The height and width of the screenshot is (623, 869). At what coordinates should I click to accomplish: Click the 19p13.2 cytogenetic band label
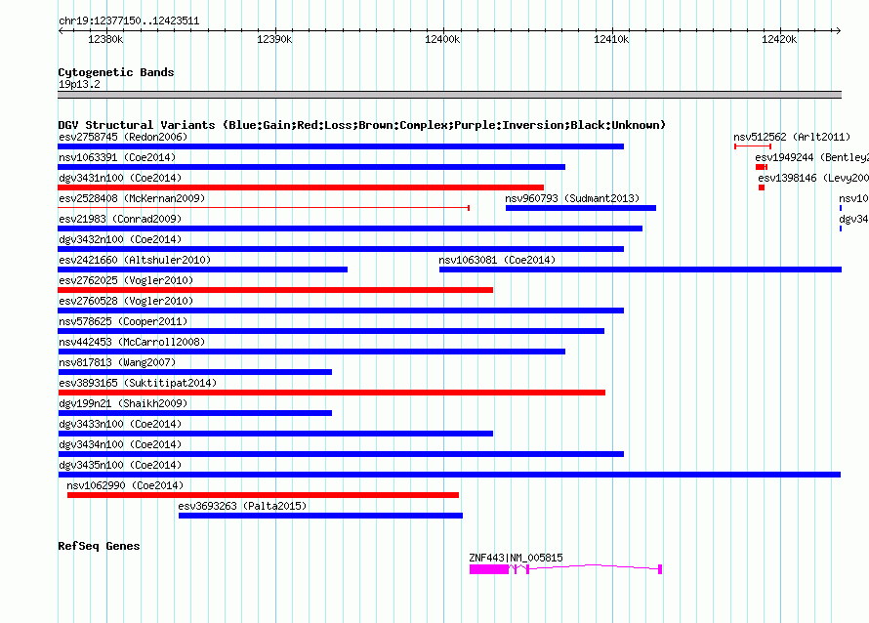tap(79, 84)
